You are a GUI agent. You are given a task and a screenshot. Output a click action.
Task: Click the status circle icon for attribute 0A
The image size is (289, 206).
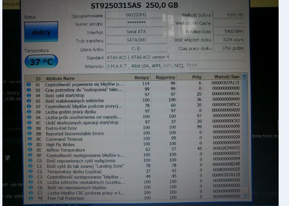[29, 117]
